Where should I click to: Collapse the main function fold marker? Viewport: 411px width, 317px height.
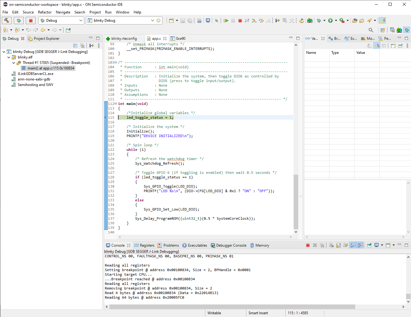[116, 104]
